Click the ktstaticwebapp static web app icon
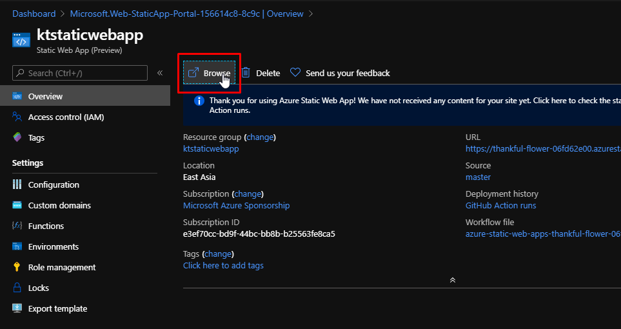Viewport: 621px width, 329px height. coord(21,41)
